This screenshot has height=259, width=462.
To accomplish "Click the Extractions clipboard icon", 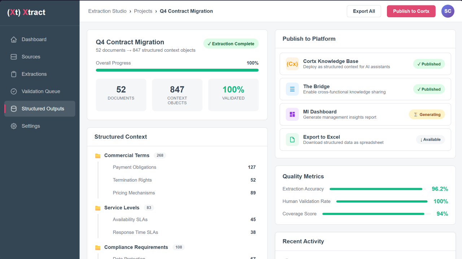I will click(x=14, y=74).
